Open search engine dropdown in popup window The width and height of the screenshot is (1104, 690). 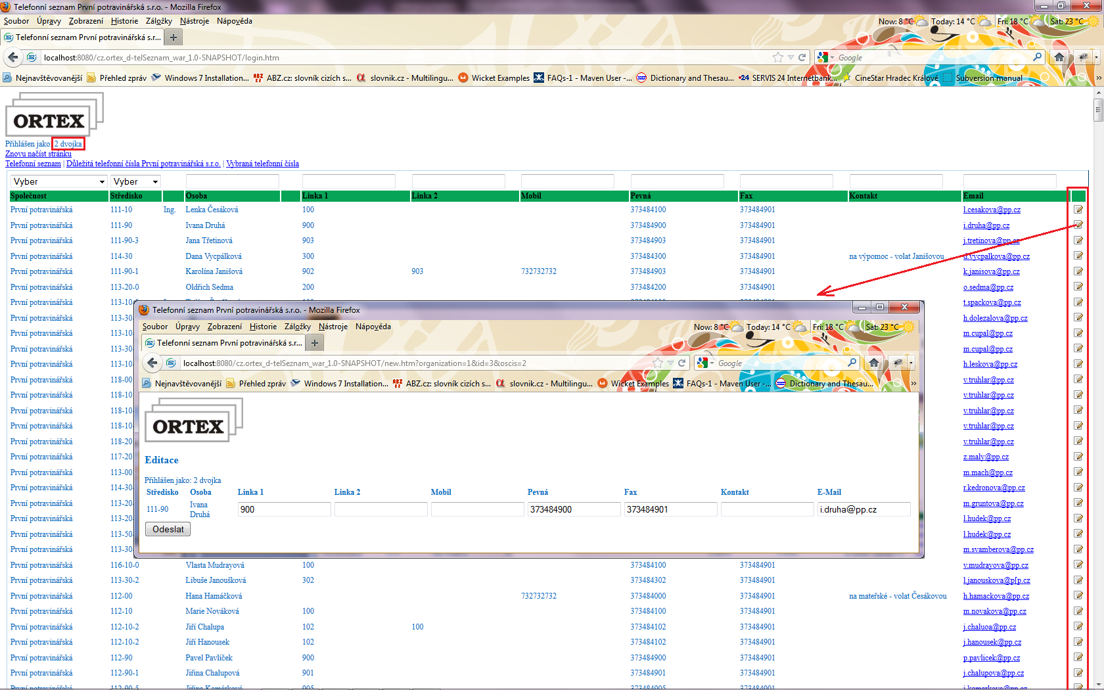point(706,363)
